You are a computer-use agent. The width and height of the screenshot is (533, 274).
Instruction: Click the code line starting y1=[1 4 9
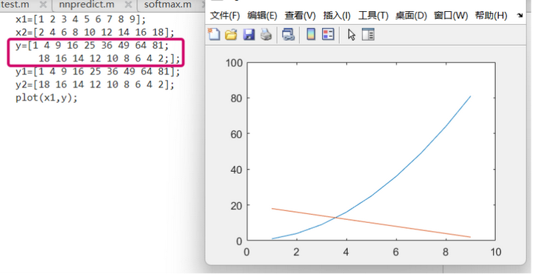[x=98, y=72]
